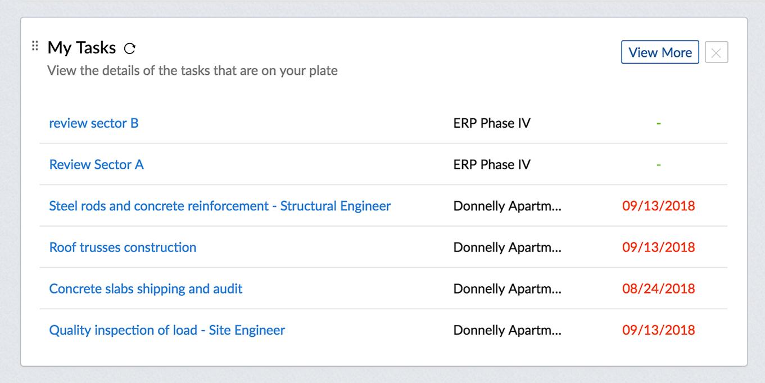Close the My Tasks widget
This screenshot has width=765, height=383.
tap(716, 52)
